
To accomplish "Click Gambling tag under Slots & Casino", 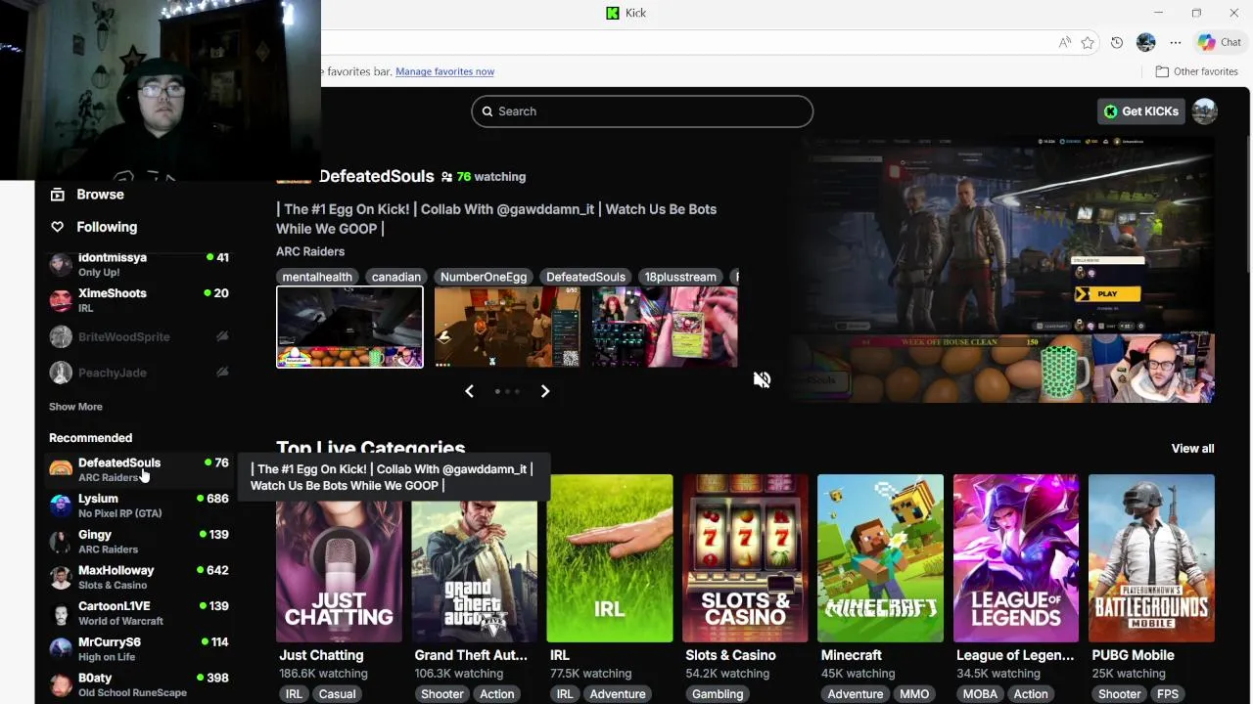I will [718, 694].
